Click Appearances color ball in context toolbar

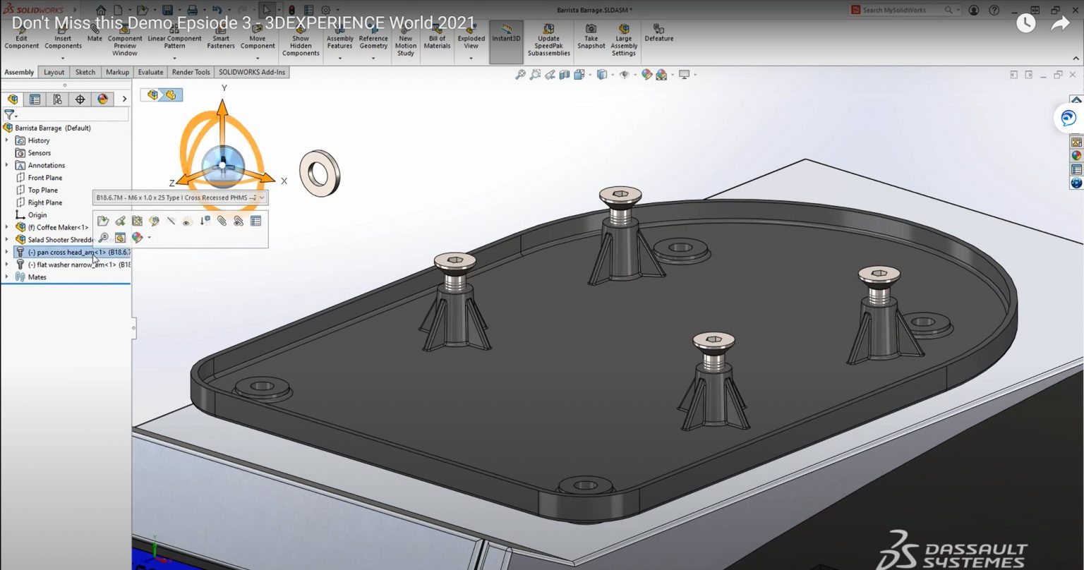pyautogui.click(x=138, y=238)
